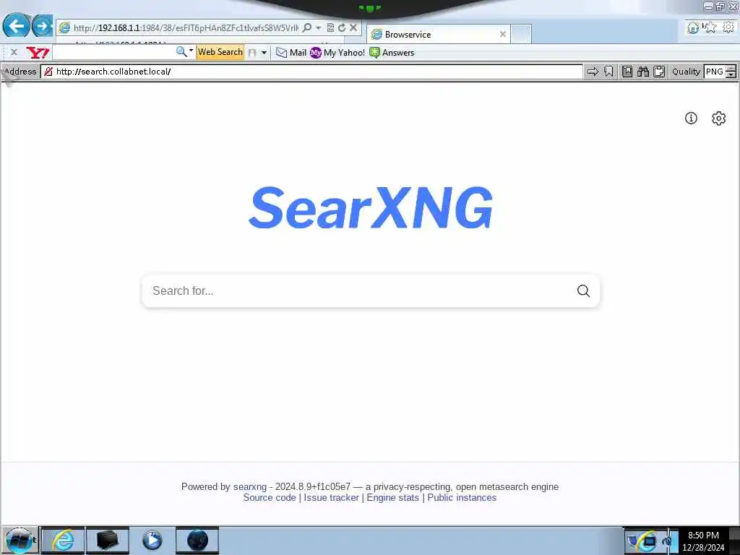Image resolution: width=740 pixels, height=555 pixels.
Task: Click the SearXNG logo
Action: pyautogui.click(x=371, y=207)
